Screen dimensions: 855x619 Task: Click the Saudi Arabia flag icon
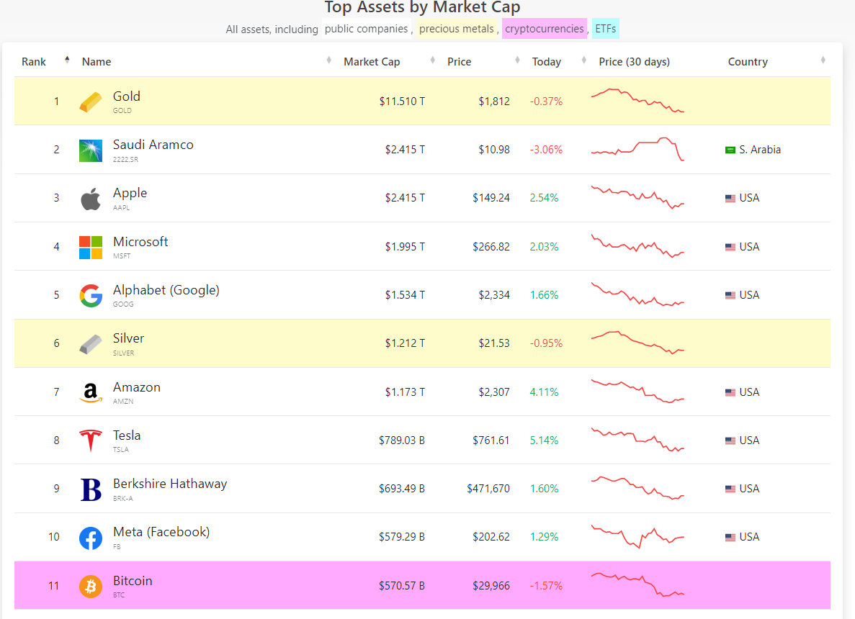(730, 150)
